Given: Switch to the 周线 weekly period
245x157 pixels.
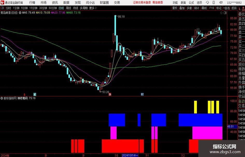Looking at the screenshot, I should tap(68, 8).
